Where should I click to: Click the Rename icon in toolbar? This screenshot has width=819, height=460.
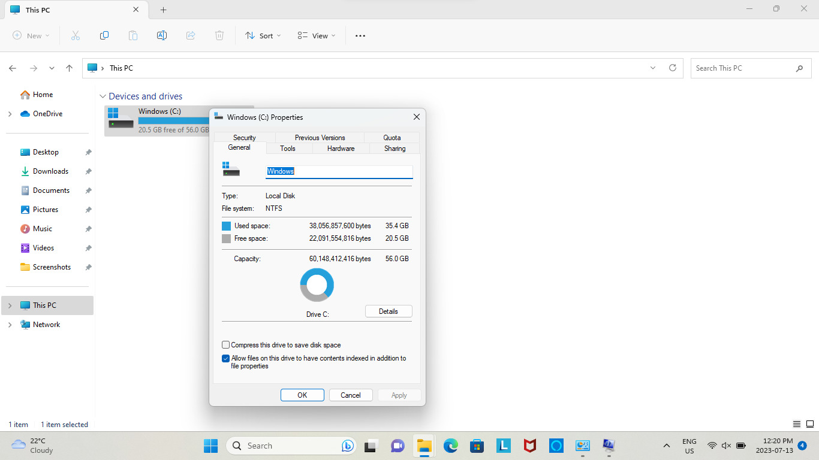click(x=162, y=36)
